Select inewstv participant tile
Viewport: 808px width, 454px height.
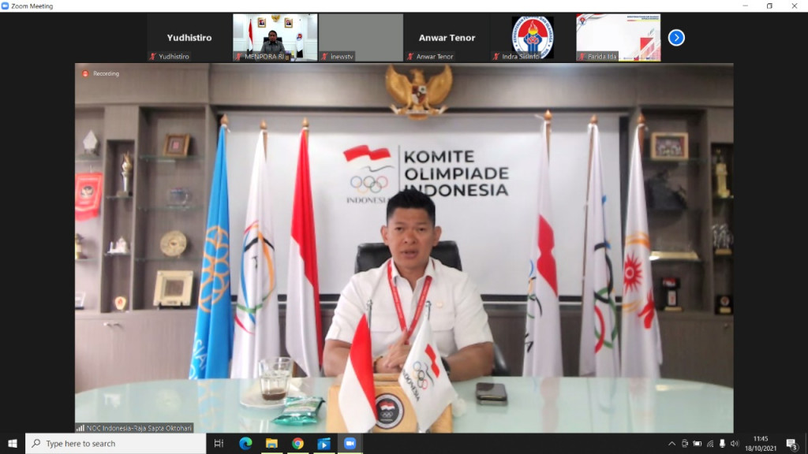[x=361, y=38]
